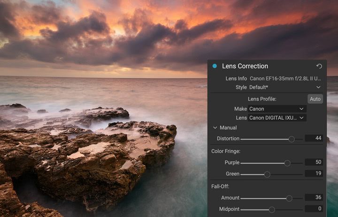Click the Lens Correction panel title
The height and width of the screenshot is (217, 338).
coord(245,66)
